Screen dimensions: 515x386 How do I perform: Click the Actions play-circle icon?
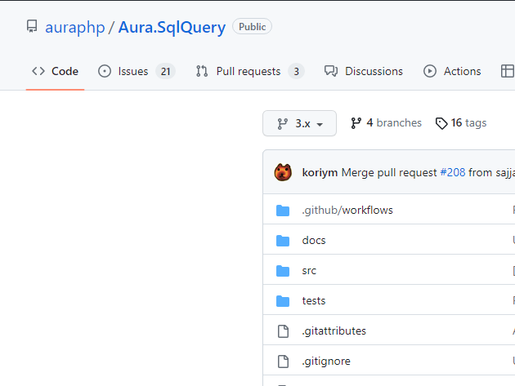430,71
